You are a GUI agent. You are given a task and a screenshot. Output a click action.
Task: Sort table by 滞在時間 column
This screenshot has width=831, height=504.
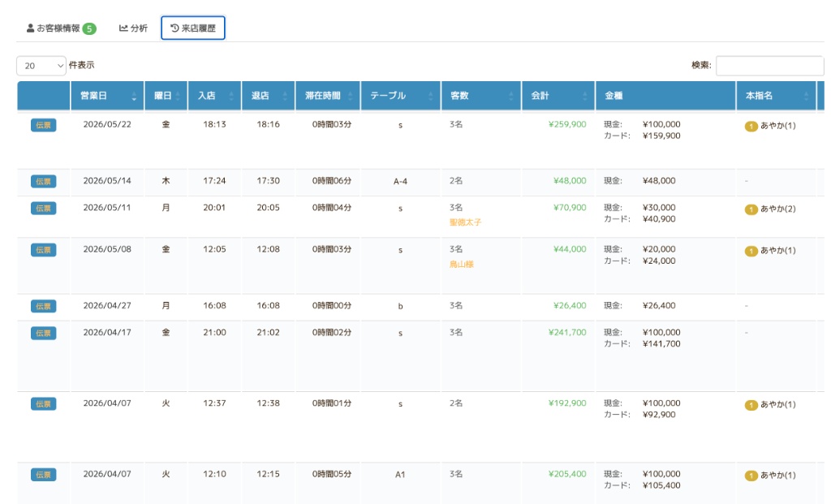328,96
